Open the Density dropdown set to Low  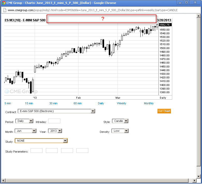(120, 131)
